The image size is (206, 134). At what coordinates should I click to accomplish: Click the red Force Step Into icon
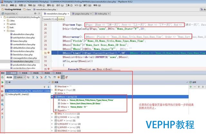pos(41,77)
